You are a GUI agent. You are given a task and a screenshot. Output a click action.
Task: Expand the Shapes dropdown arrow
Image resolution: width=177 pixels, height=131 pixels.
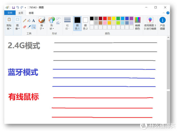point(53,28)
